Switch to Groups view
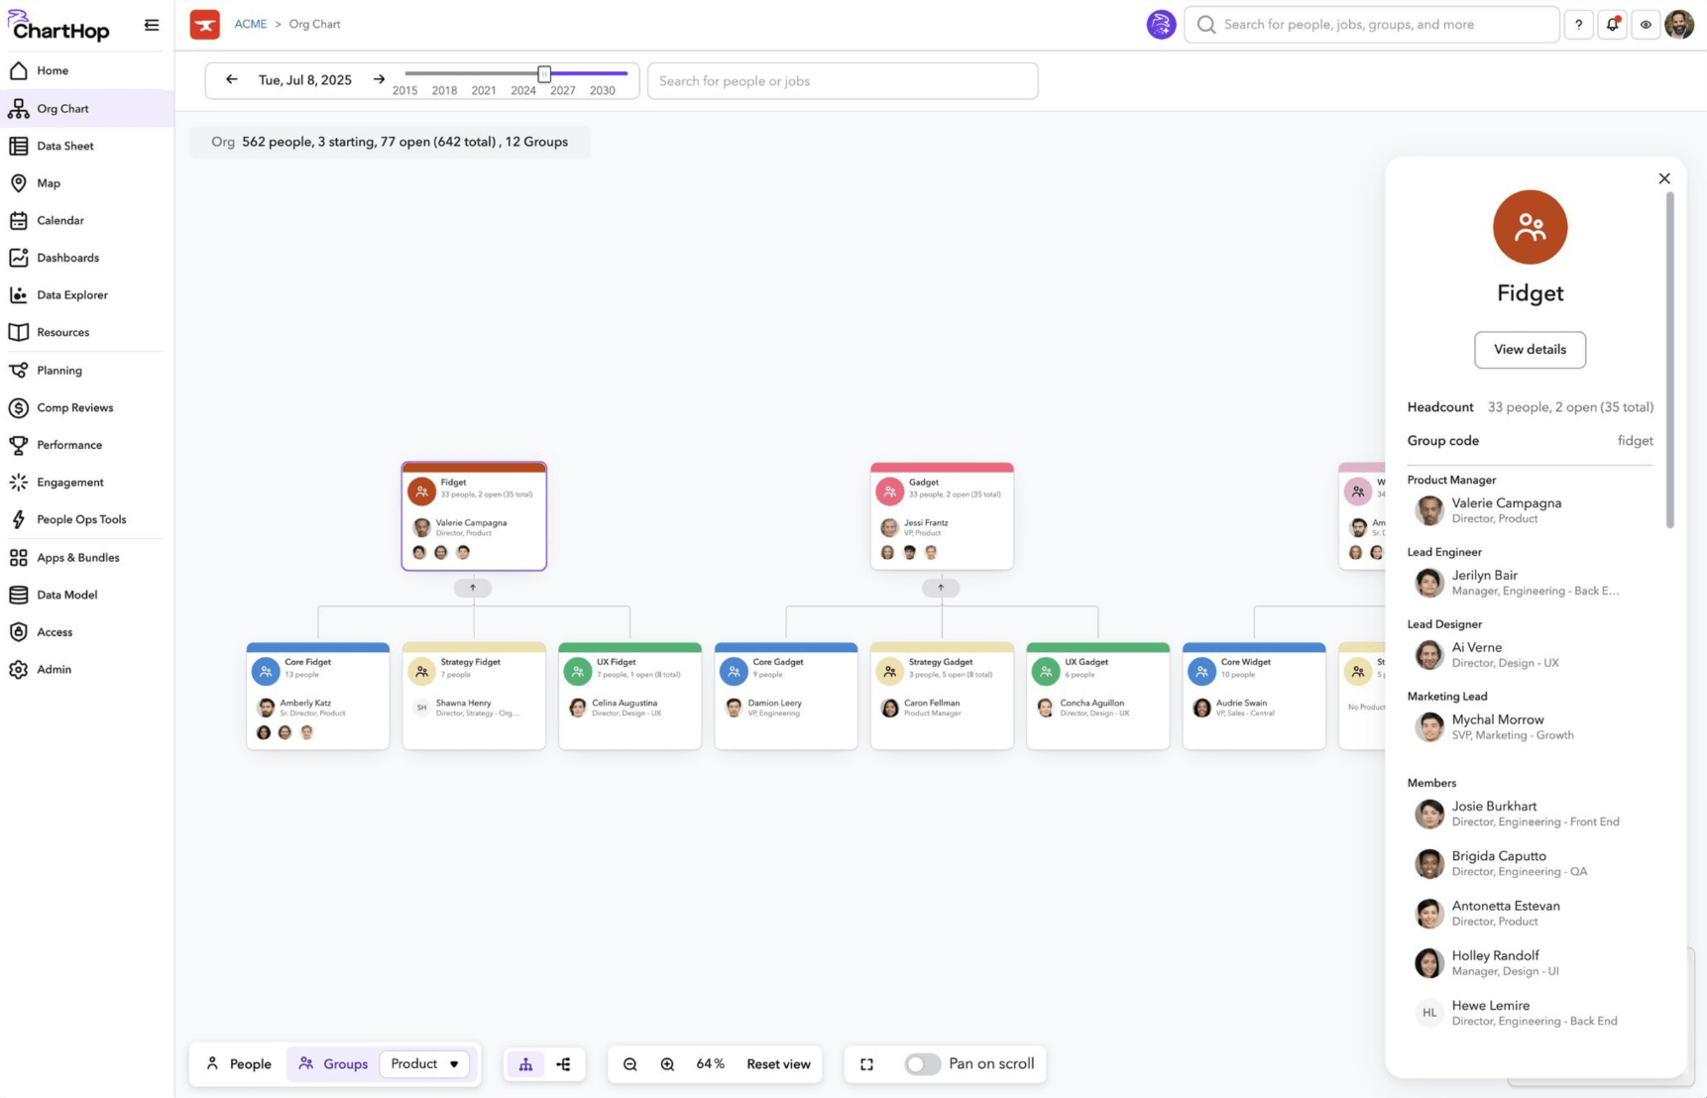 tap(334, 1064)
